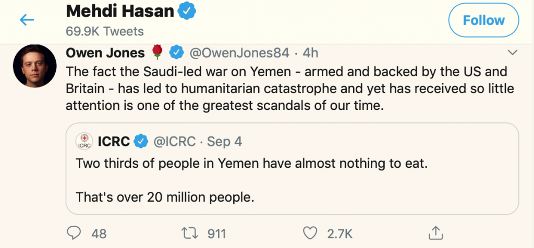Open the tweet options chevron menu
The height and width of the screenshot is (248, 534).
512,52
